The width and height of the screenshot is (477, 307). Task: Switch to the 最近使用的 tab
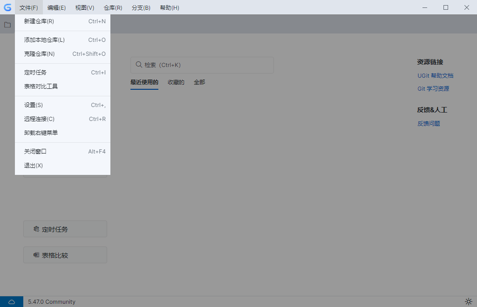[144, 82]
